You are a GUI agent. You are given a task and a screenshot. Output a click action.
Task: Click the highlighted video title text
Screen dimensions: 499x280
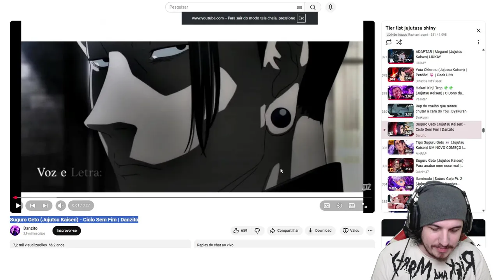click(x=74, y=220)
